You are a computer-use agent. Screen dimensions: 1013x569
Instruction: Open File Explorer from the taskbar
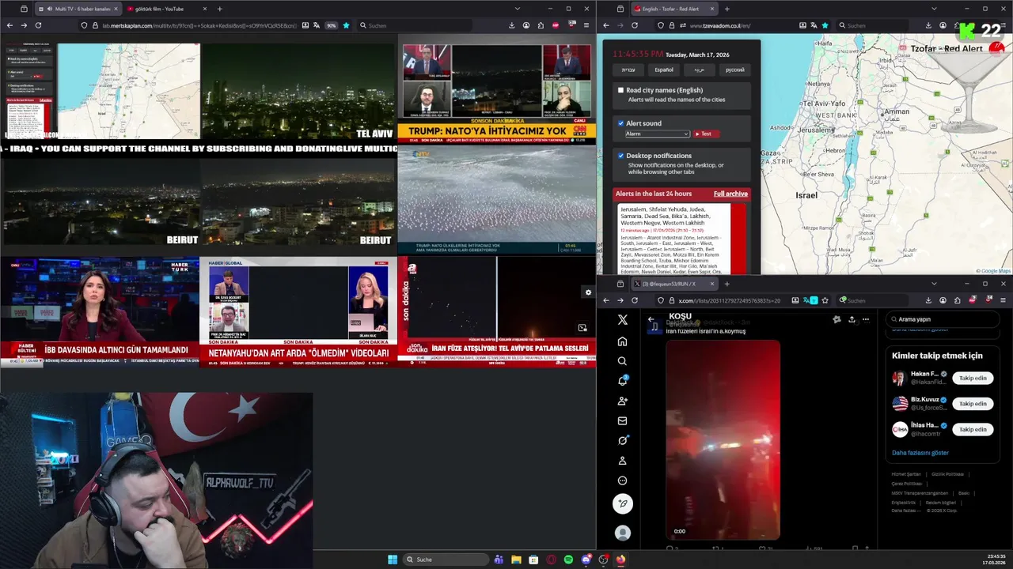point(516,560)
